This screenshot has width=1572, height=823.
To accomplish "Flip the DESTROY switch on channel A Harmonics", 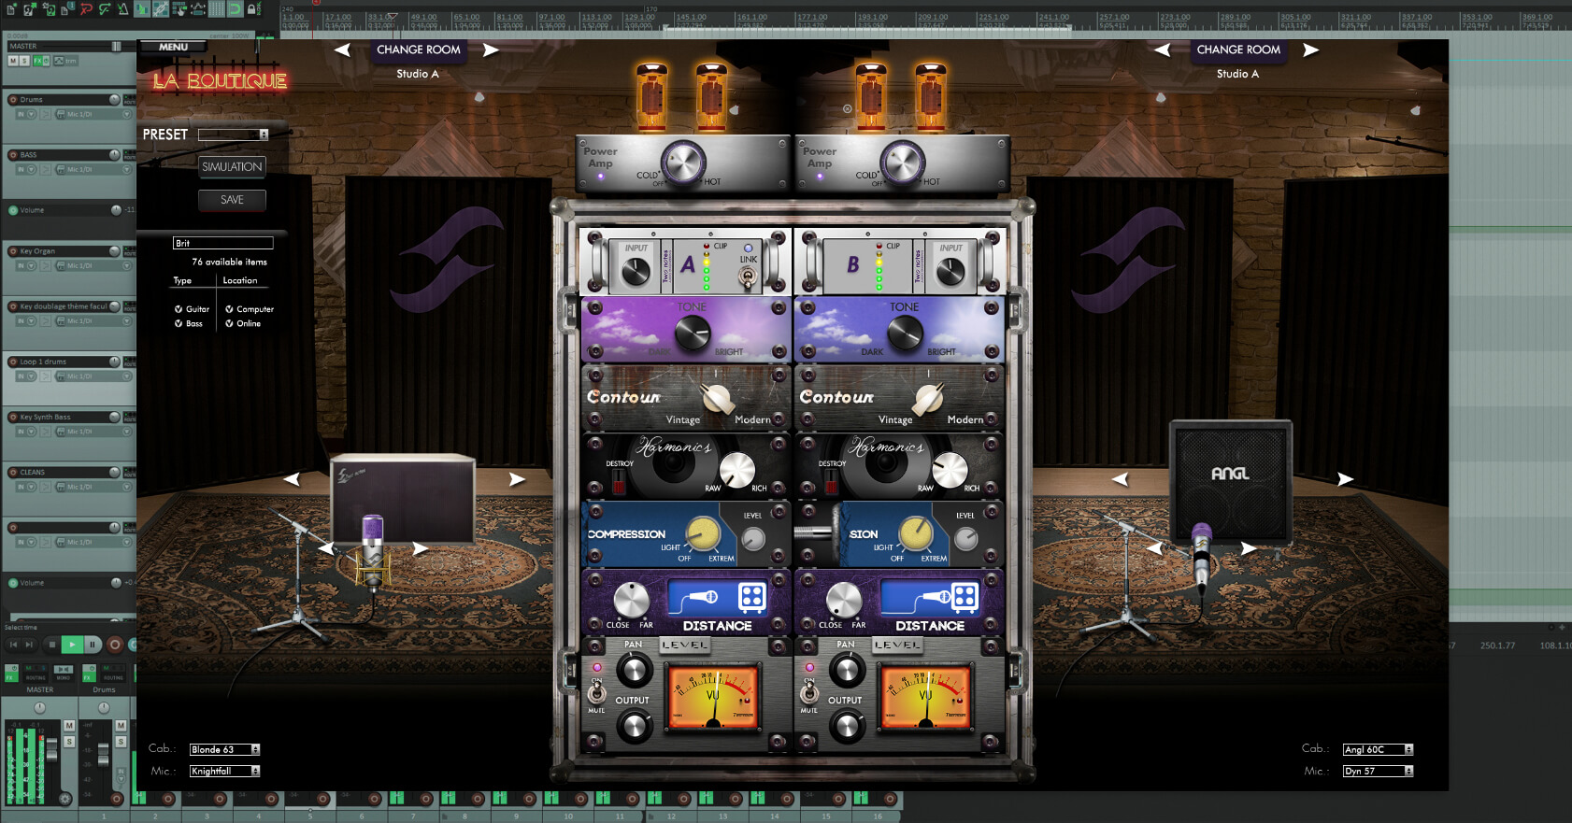I will [x=618, y=481].
